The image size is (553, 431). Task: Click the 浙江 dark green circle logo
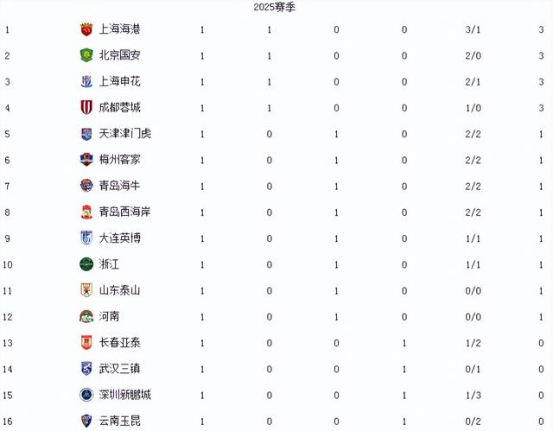tap(86, 264)
